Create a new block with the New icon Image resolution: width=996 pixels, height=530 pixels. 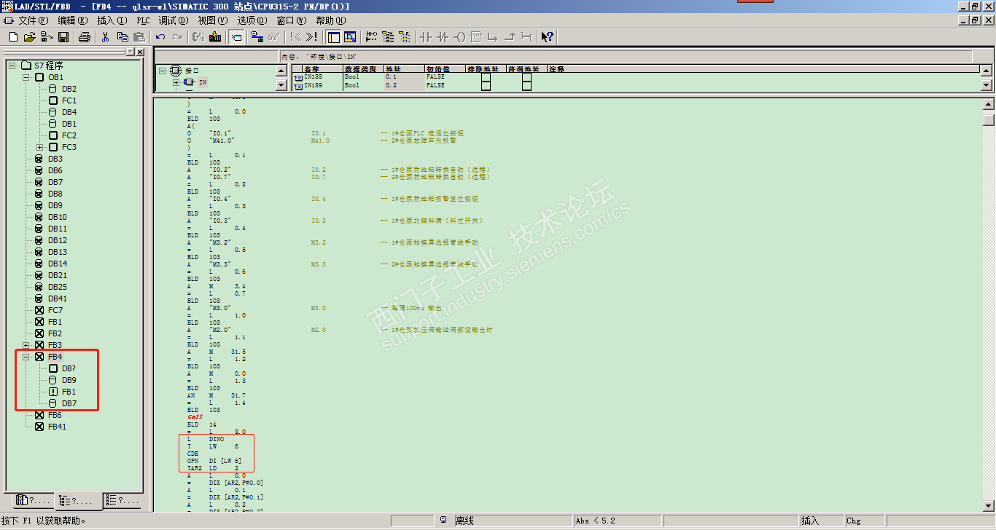[13, 37]
